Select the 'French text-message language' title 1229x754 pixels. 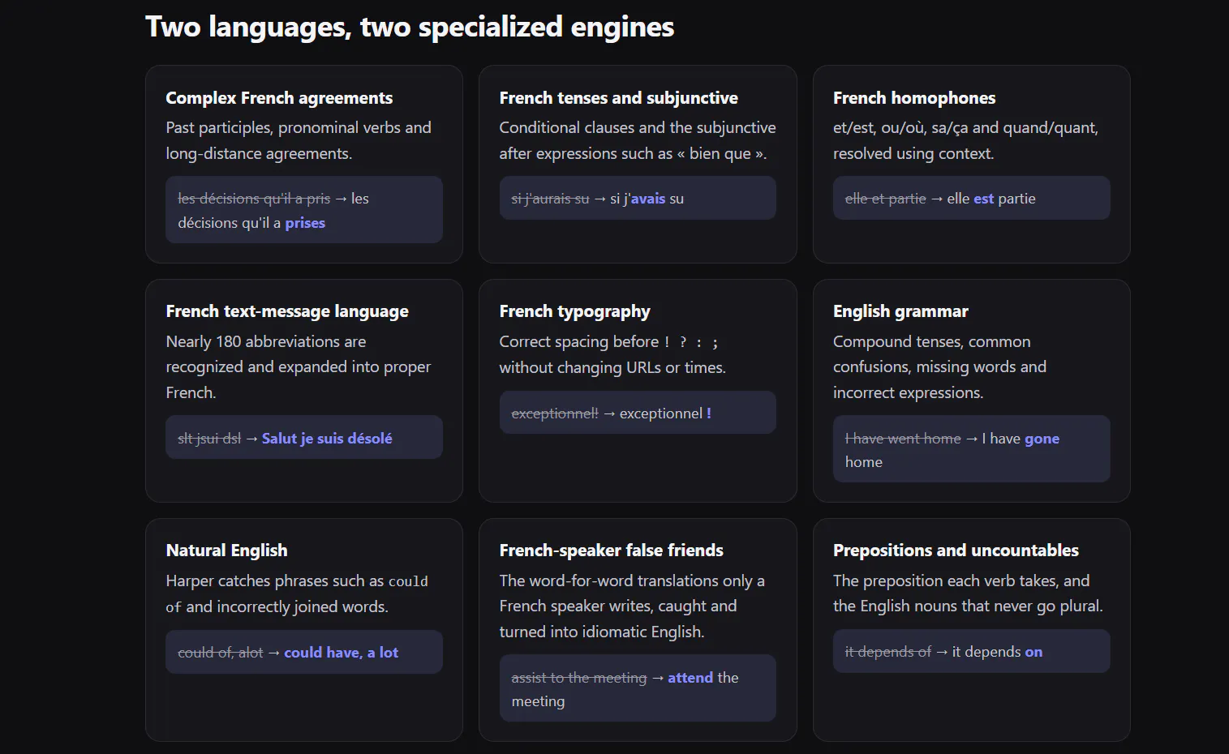click(x=287, y=311)
